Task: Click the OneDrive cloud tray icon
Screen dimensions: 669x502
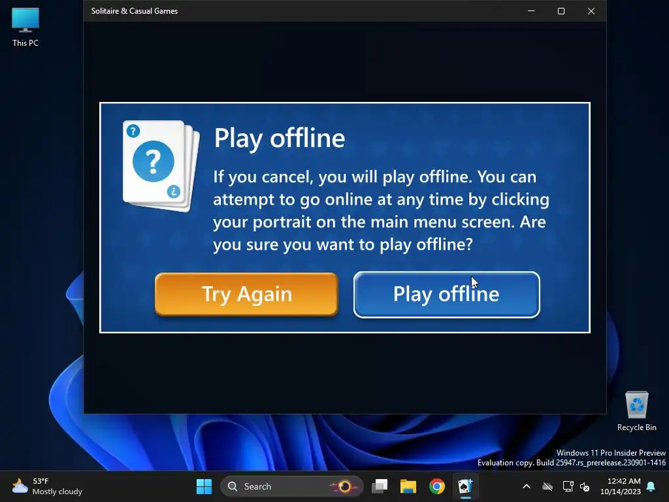Action: click(x=547, y=486)
